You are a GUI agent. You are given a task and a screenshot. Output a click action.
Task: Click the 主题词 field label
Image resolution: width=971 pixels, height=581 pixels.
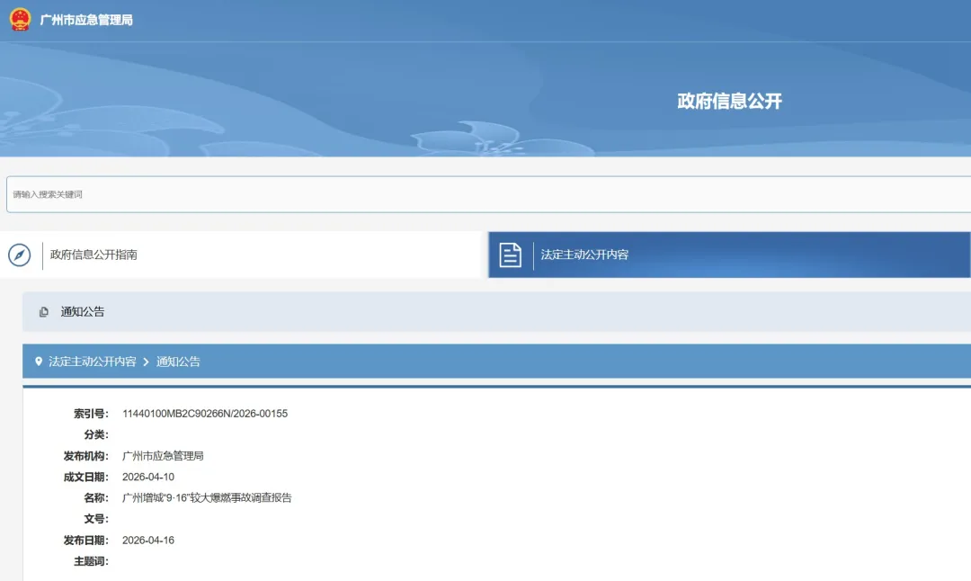coord(90,561)
